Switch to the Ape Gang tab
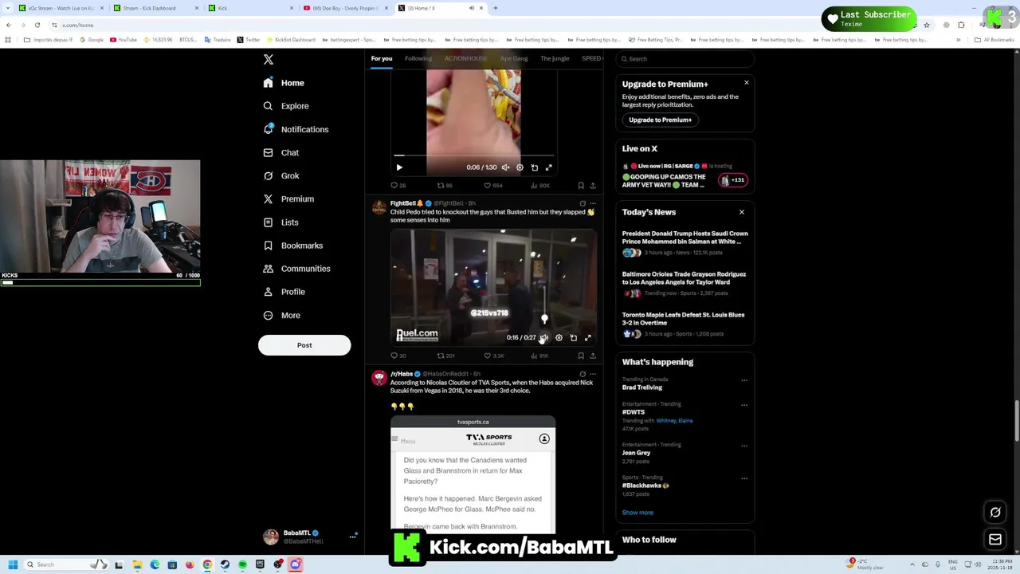Image resolution: width=1020 pixels, height=574 pixels. [514, 58]
